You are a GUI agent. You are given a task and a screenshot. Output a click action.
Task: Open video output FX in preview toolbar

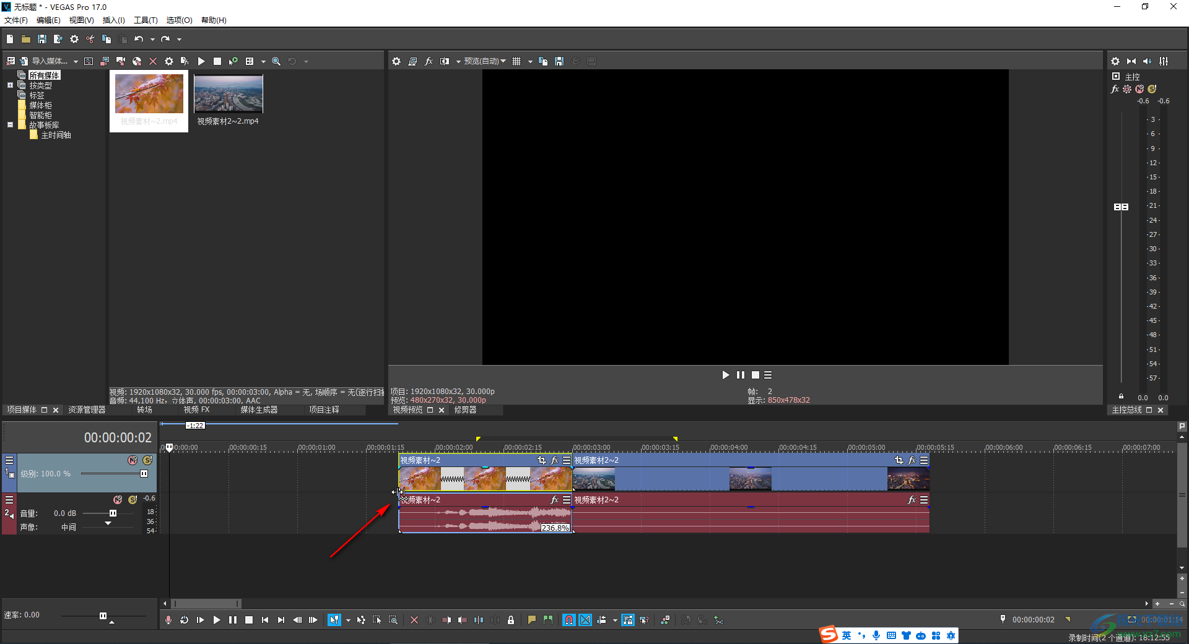(x=429, y=61)
